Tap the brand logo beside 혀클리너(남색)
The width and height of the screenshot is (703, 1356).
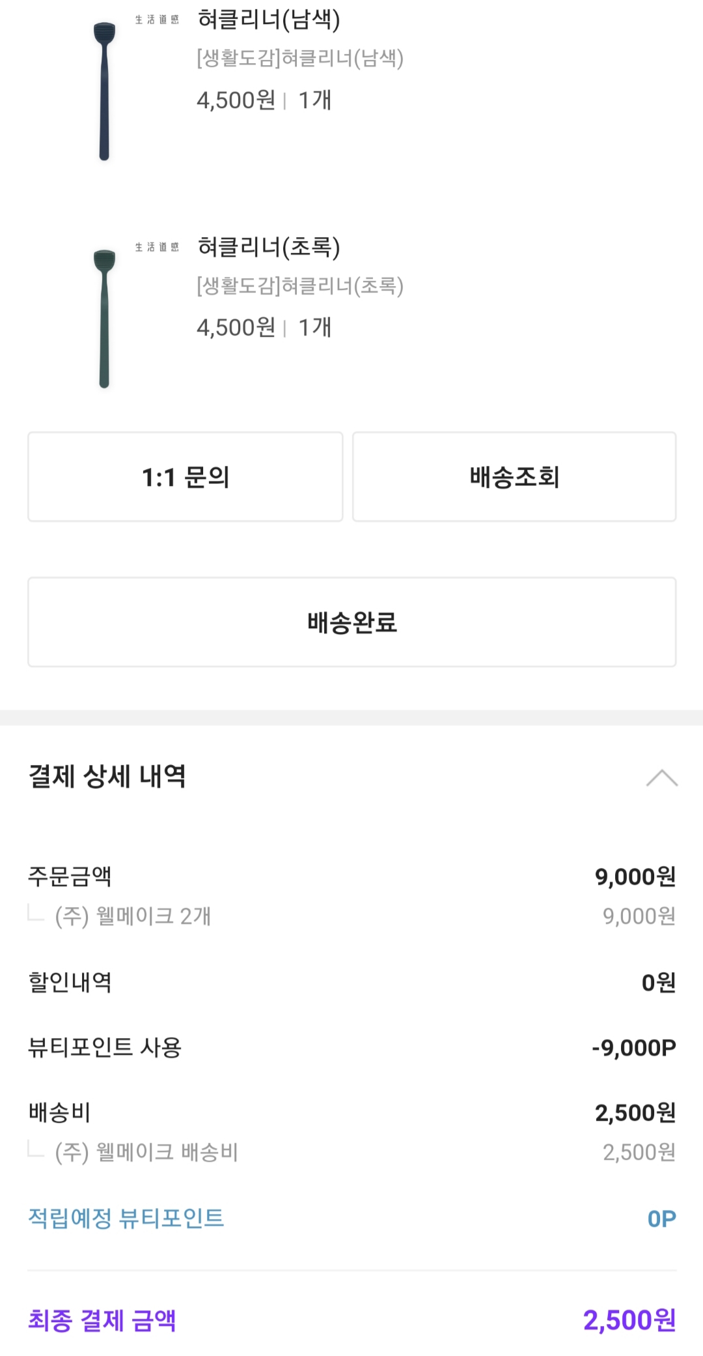[157, 20]
